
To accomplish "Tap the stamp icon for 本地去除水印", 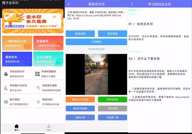I will (x=6, y=74).
